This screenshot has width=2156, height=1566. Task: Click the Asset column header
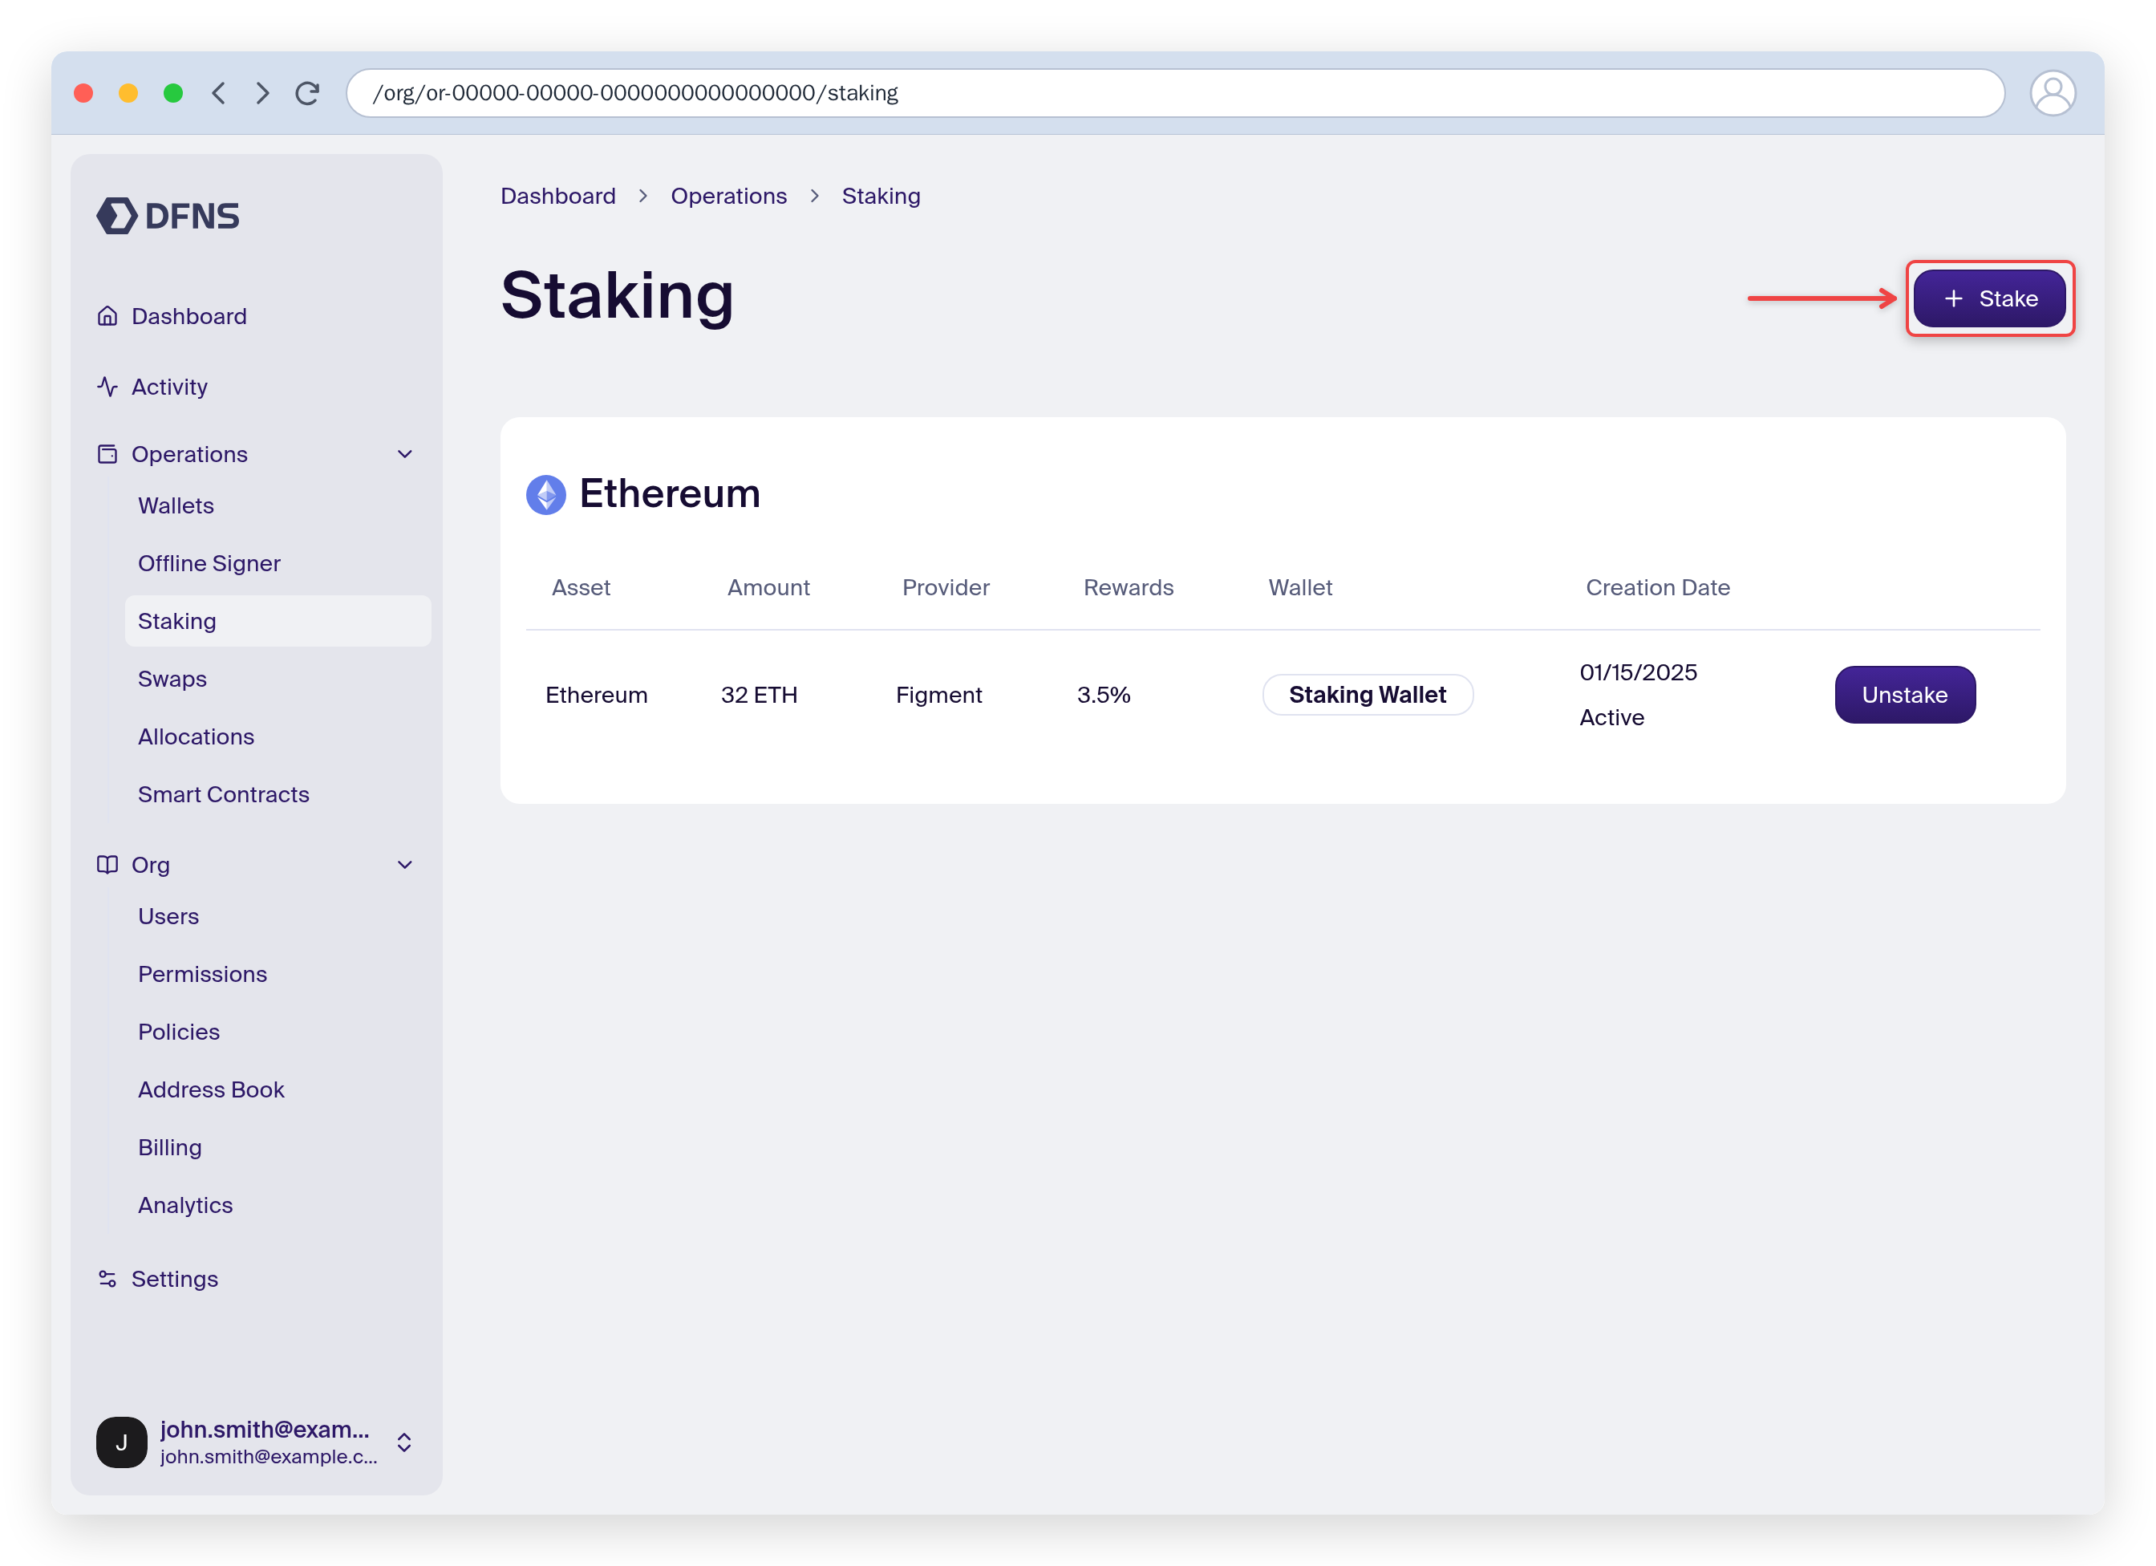pyautogui.click(x=581, y=586)
